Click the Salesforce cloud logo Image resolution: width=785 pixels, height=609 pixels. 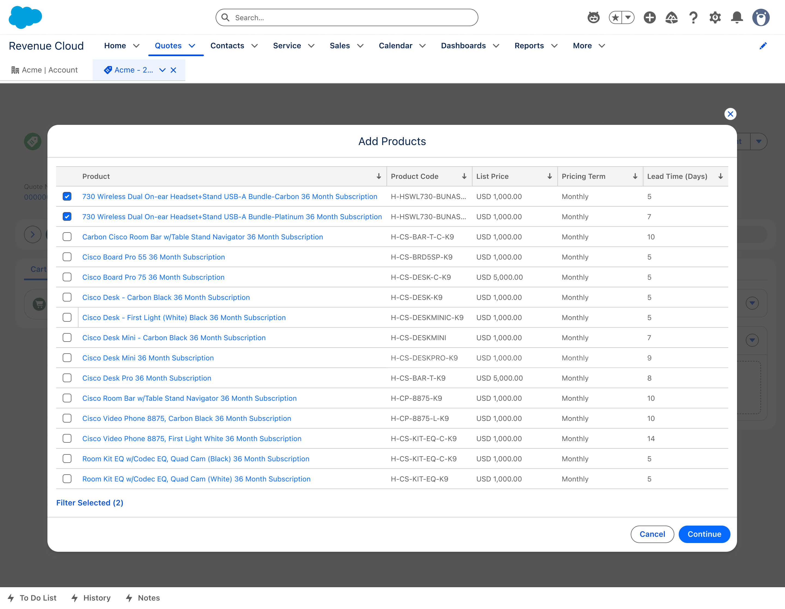coord(25,17)
